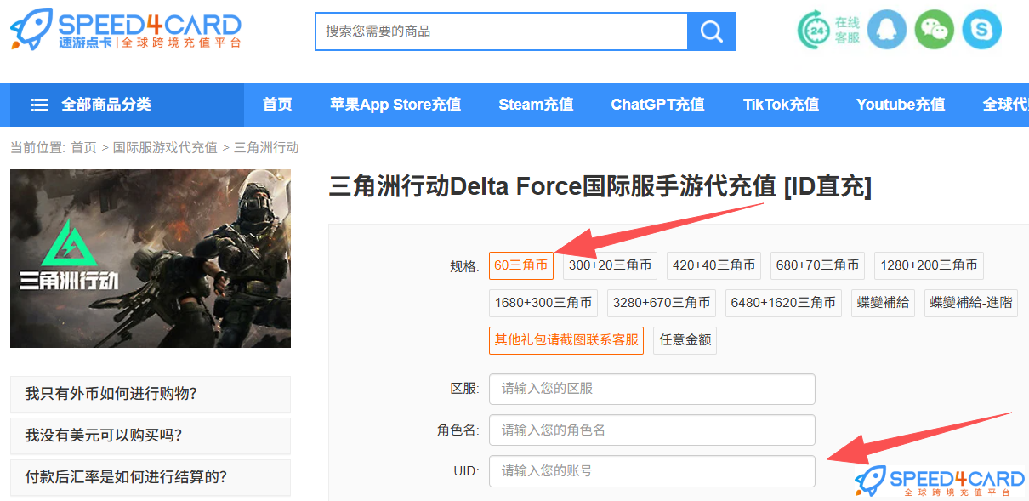Viewport: 1029px width, 501px height.
Task: Select the 1280+200三角币 spec option
Action: coord(929,265)
